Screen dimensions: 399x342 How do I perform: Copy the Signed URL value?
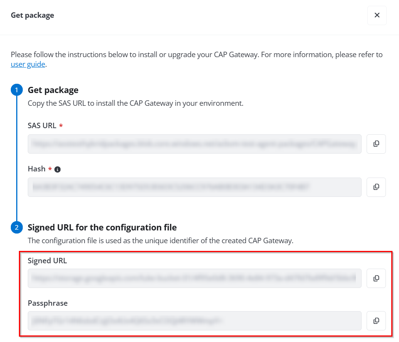tap(376, 278)
